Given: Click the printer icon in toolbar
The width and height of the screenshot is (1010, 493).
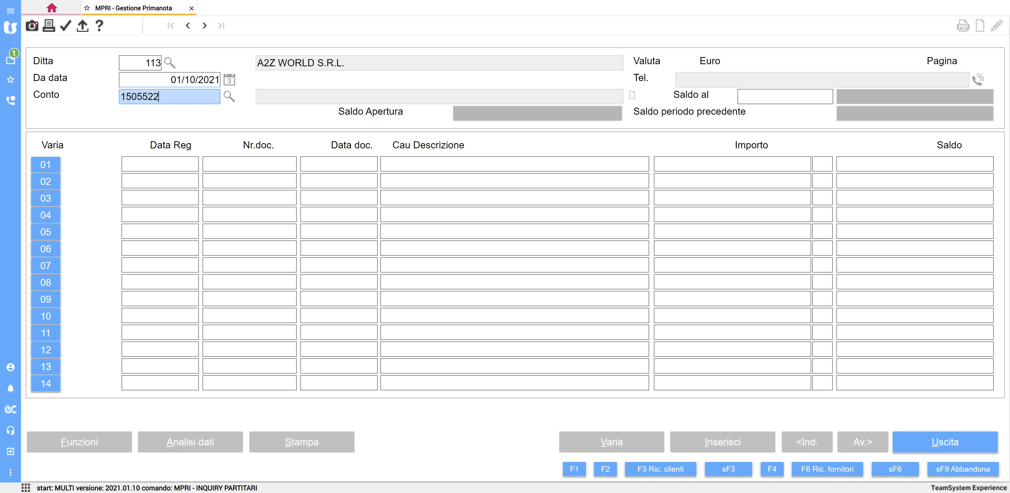Looking at the screenshot, I should coord(49,26).
